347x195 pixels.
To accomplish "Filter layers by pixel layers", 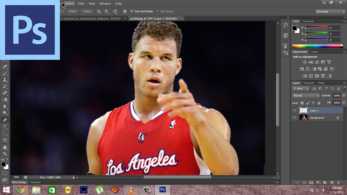I will [314, 89].
